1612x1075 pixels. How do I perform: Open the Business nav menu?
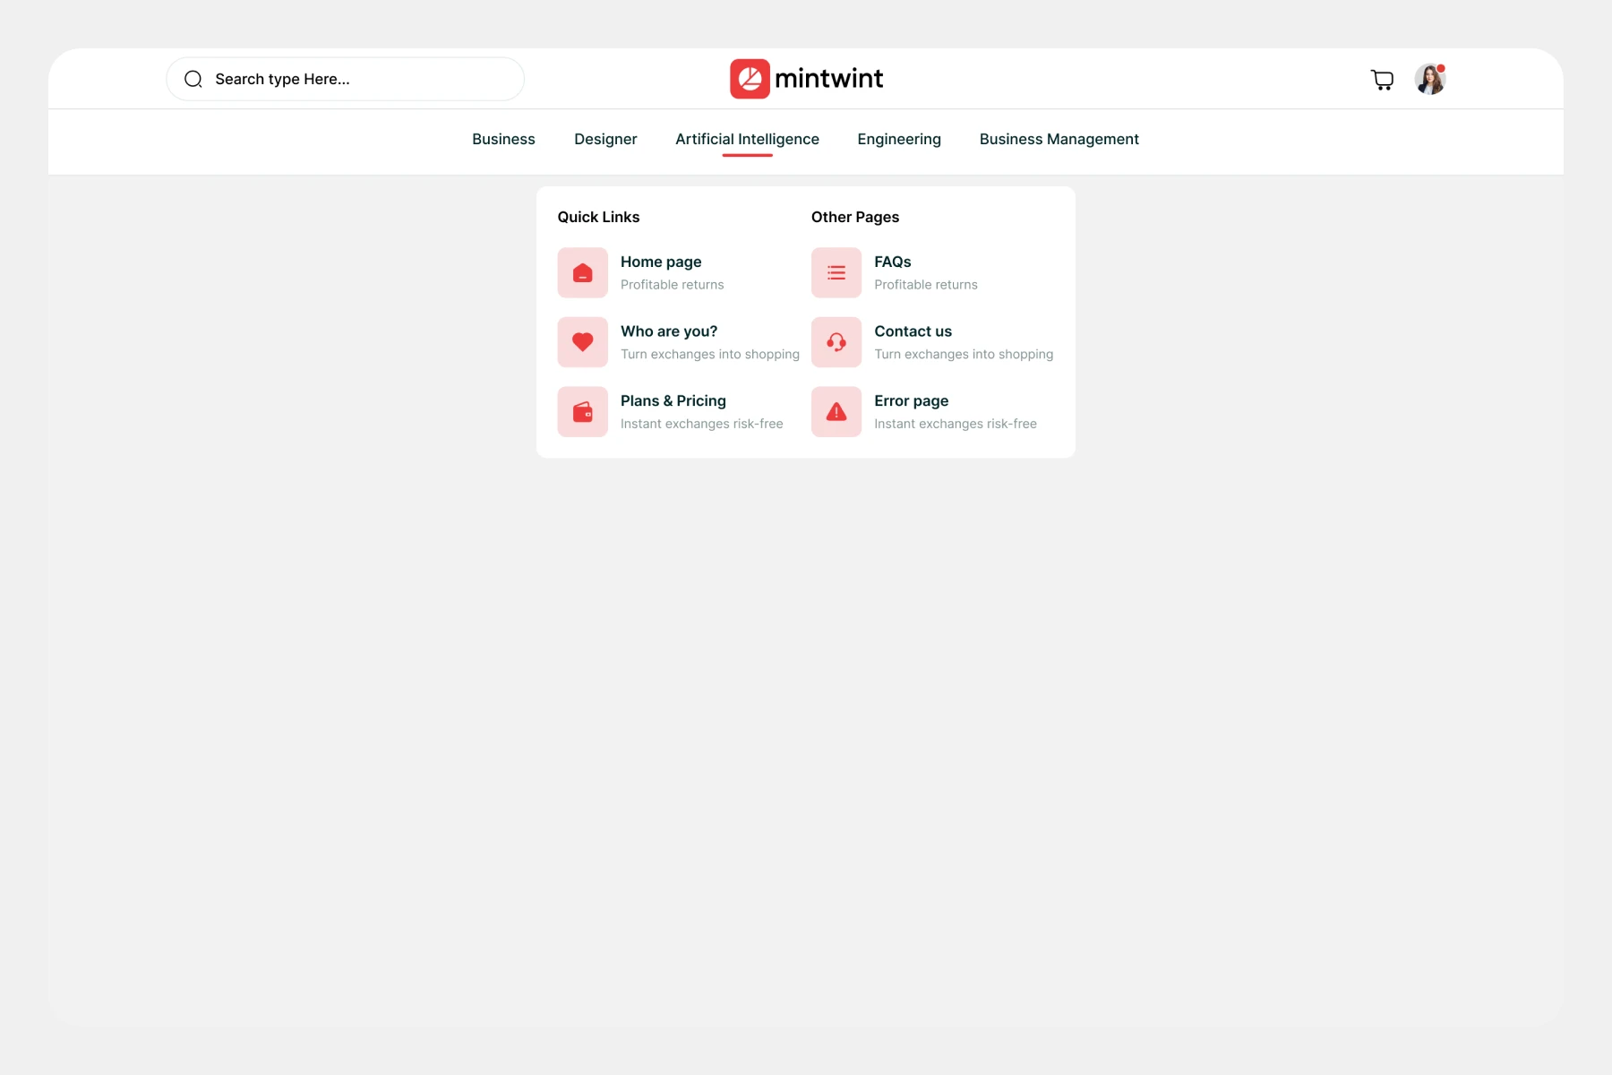[503, 140]
